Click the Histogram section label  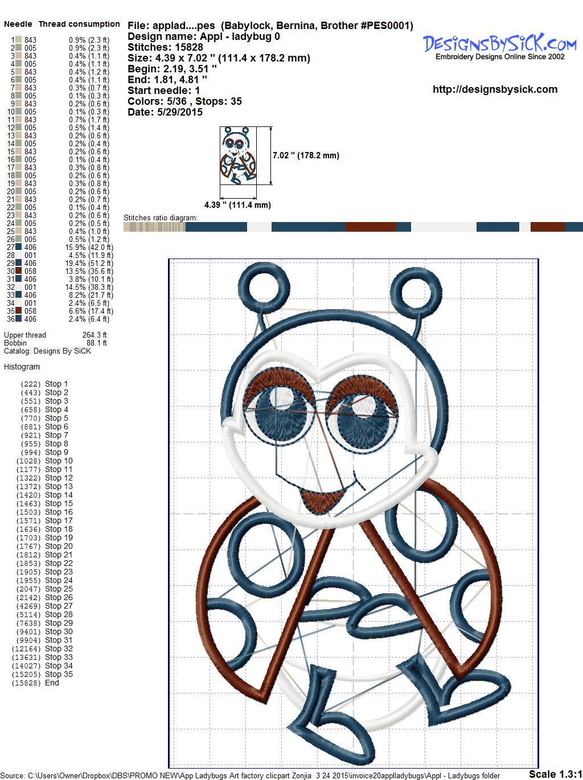pos(22,367)
